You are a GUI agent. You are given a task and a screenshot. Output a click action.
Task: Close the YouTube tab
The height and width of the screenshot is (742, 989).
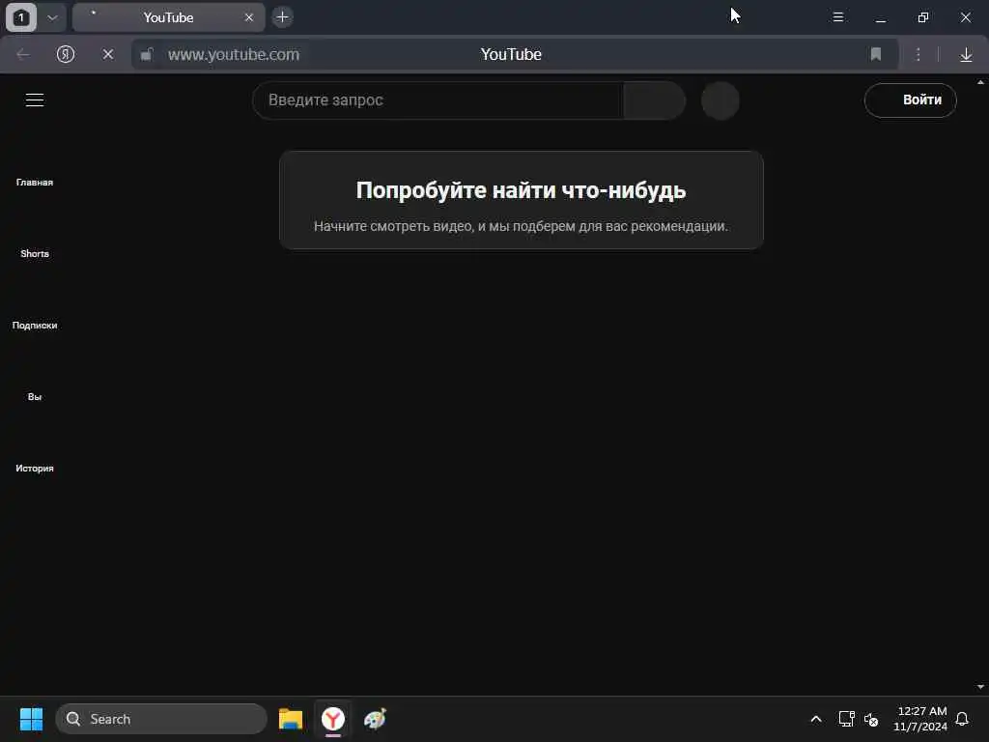(x=249, y=17)
